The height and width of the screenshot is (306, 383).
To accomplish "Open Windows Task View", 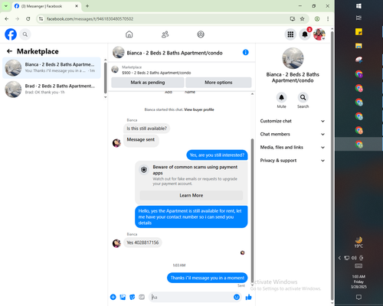I will [358, 18].
